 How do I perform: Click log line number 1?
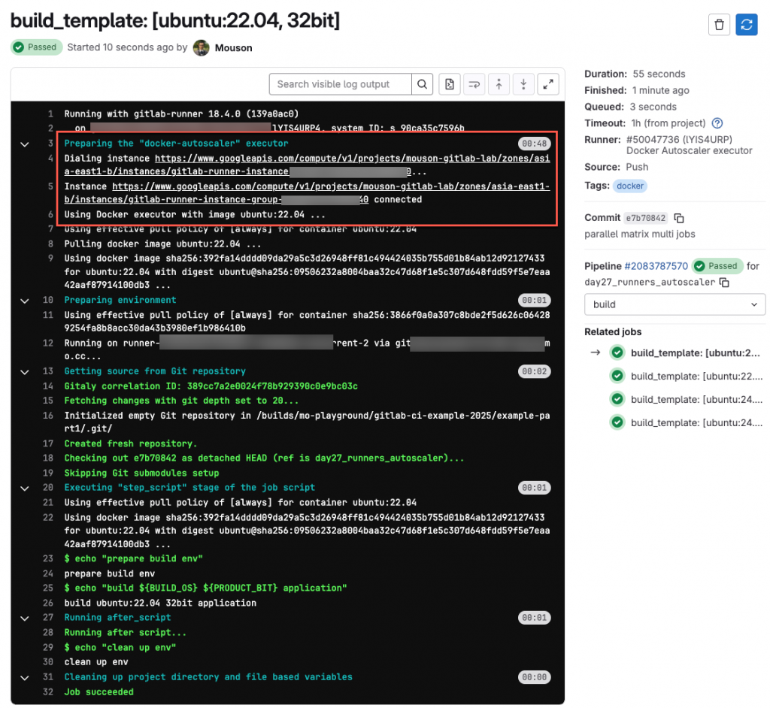(x=50, y=114)
